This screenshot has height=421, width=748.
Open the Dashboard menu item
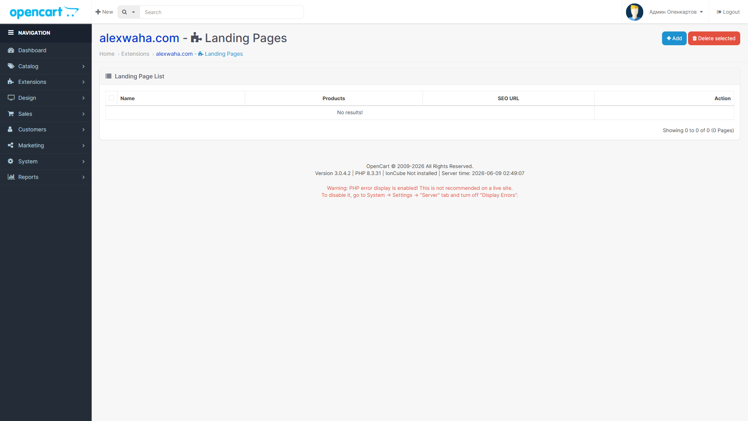[46, 50]
